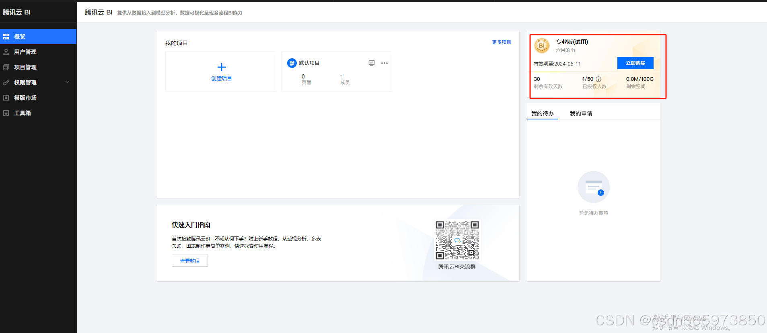Click the info icon beside 1/50
Screen dimensions: 767x333
tap(598, 79)
